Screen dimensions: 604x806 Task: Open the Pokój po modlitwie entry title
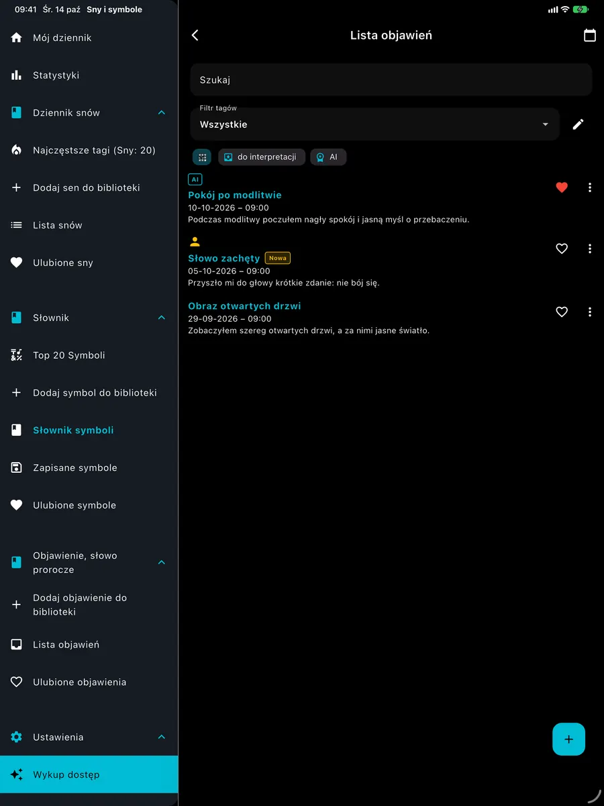(235, 195)
